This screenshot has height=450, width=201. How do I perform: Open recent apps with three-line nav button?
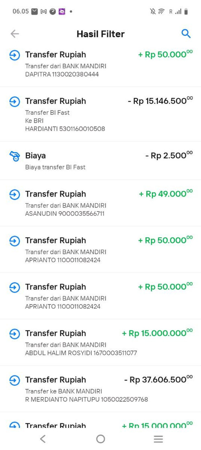(158, 439)
